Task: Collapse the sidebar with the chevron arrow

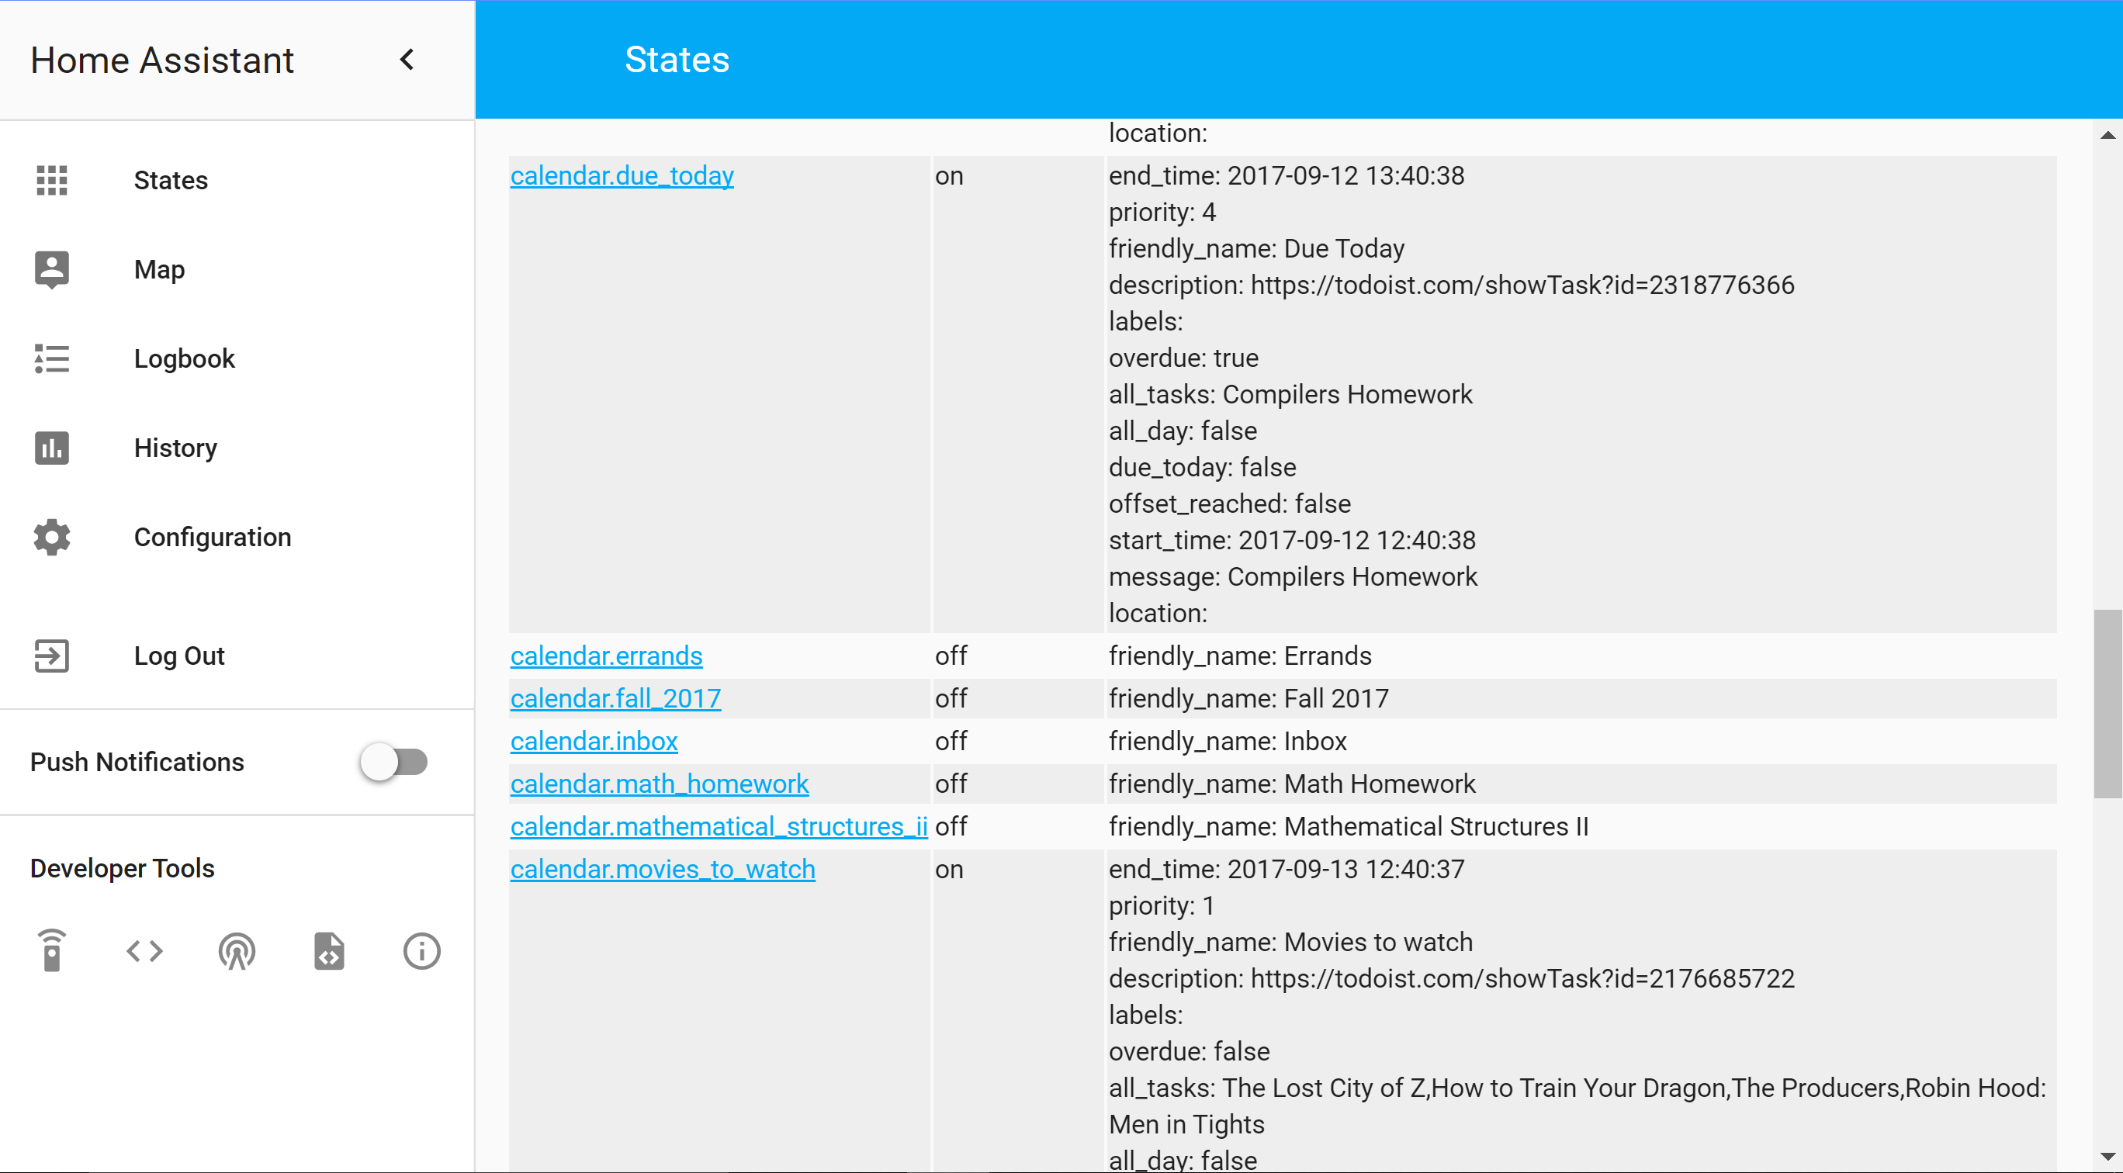Action: [x=407, y=59]
